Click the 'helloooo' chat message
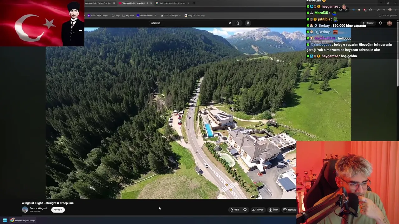Screen dimensions: 399x224 (x=344, y=38)
